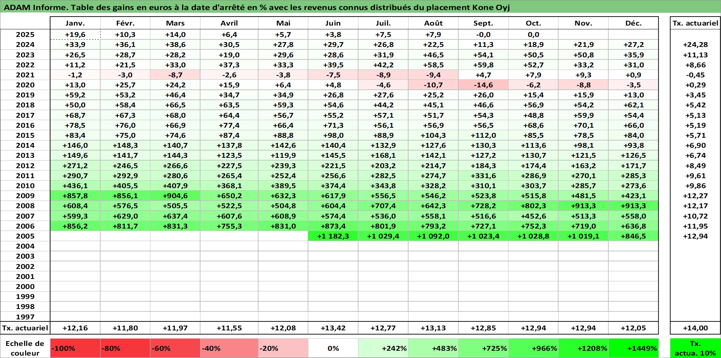Screen dimensions: 721x358
Task: Select the +12,16 actuarial rate under Janv.
Action: click(x=75, y=328)
